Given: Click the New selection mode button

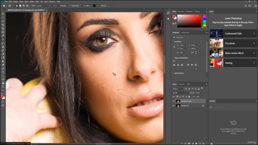Looking at the screenshot, I should [17, 6].
